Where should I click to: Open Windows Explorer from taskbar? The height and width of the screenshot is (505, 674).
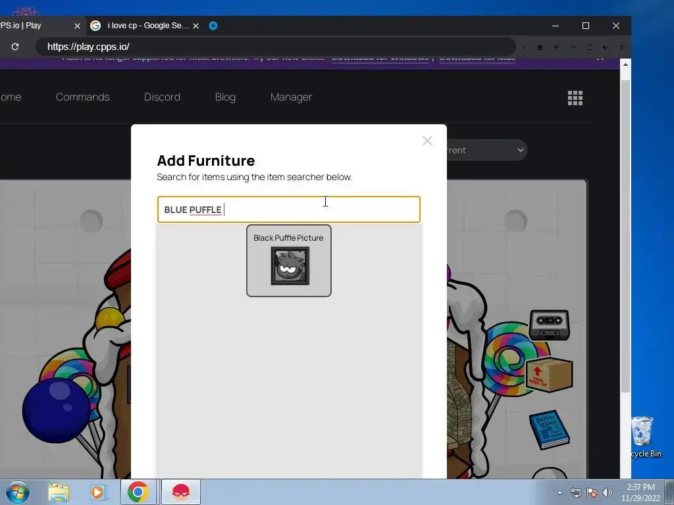59,492
